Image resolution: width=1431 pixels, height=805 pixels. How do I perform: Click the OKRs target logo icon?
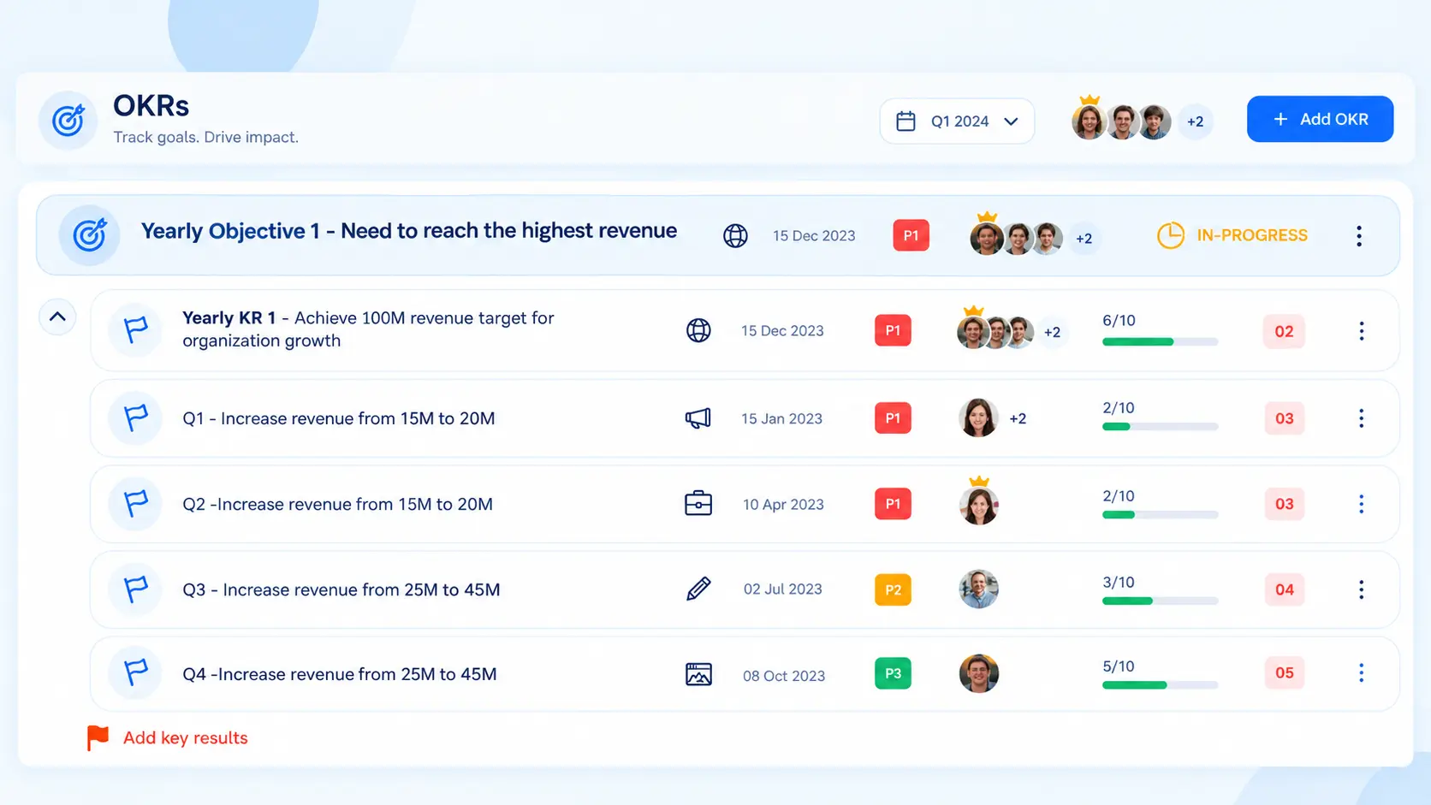68,120
